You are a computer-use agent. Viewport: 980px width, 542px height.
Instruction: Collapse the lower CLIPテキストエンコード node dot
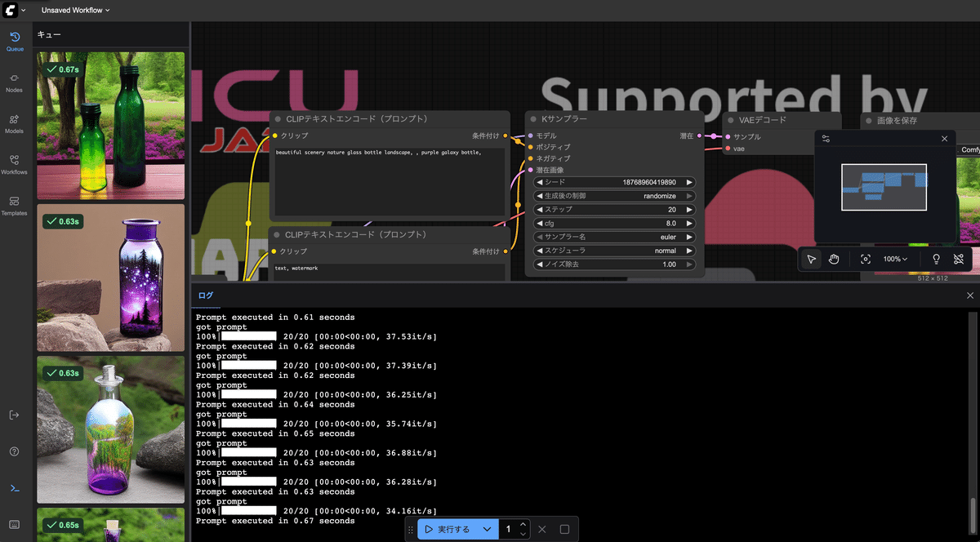click(x=278, y=234)
